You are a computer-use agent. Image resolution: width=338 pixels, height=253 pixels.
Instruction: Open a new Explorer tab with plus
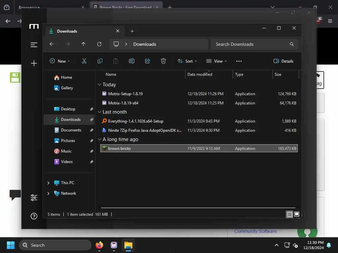(x=132, y=31)
